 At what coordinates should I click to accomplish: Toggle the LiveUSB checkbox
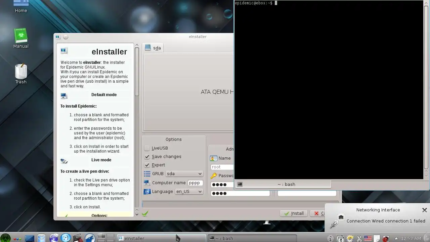147,148
